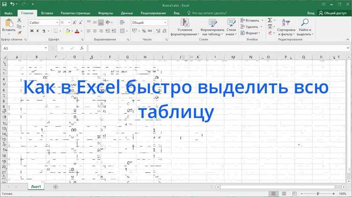Click the fill color bucket icon
This screenshot has width=352, height=197.
[67, 31]
